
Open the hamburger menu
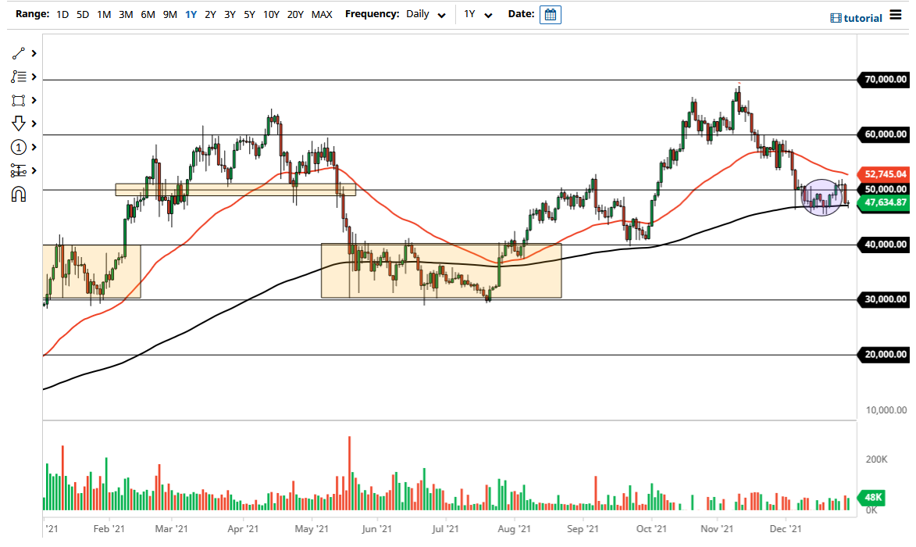[x=896, y=15]
